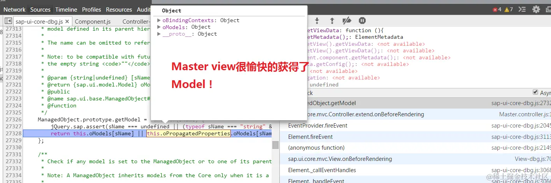551x183 pixels.
Task: Click line number 27327 in gutter
Action: coord(13,126)
